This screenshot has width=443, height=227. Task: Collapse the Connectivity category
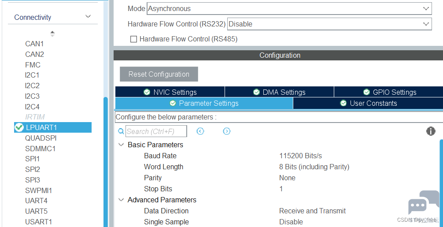coord(88,17)
